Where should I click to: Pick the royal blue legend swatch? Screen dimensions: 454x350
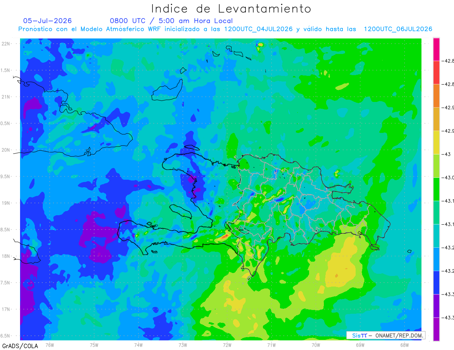(436, 282)
